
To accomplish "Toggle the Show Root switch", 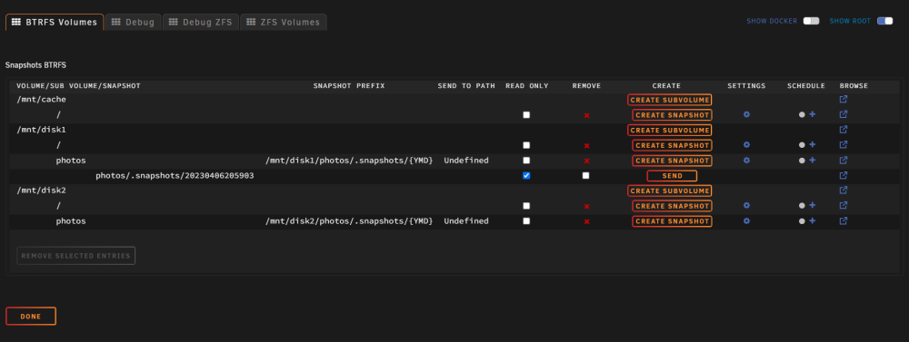I will click(x=884, y=21).
